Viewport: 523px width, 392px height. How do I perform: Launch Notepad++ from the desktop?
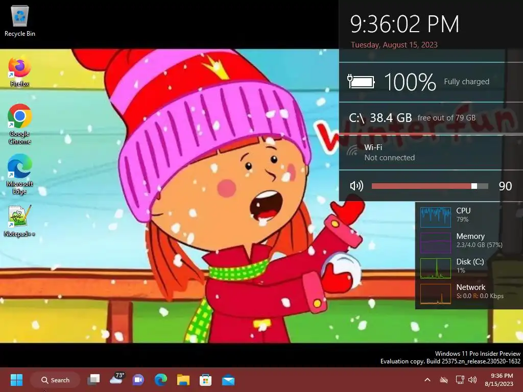(x=20, y=221)
